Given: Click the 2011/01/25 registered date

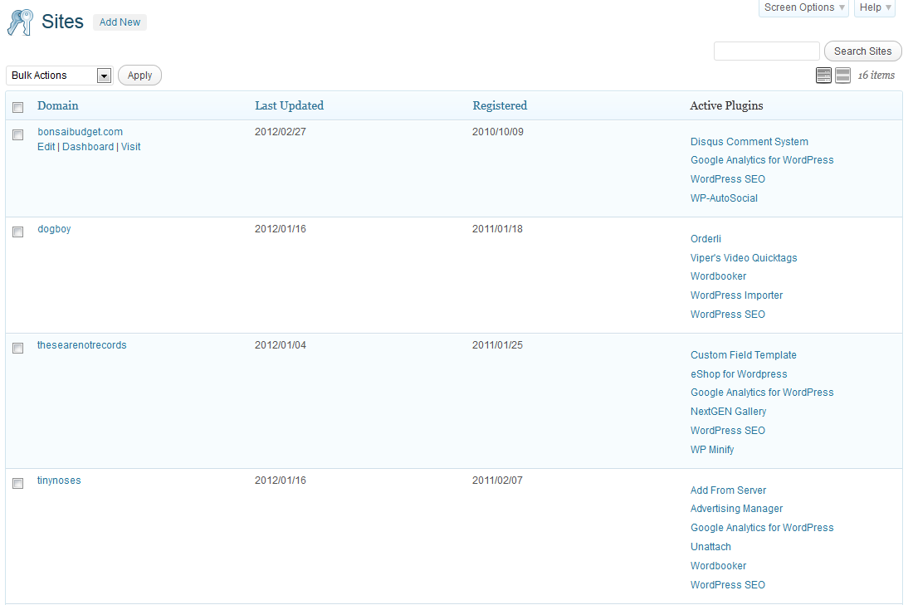Looking at the screenshot, I should (497, 344).
